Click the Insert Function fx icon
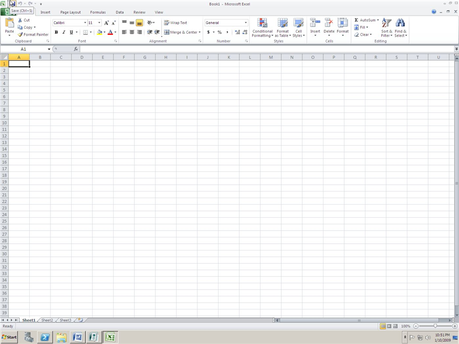Image resolution: width=459 pixels, height=344 pixels. click(76, 49)
